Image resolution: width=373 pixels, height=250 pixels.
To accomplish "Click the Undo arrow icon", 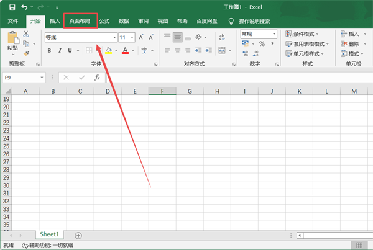I will (x=24, y=7).
